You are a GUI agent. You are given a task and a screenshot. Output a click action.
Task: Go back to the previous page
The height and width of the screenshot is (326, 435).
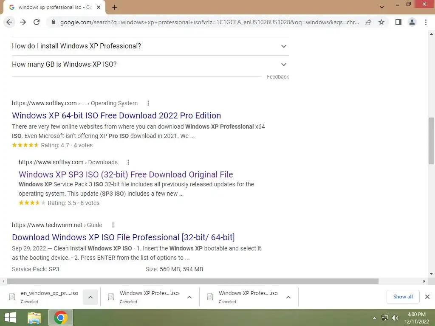pyautogui.click(x=9, y=22)
